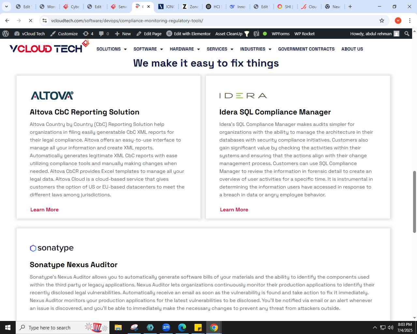Screen dimensions: 417x334
Task: Open the Howdy, abdul rehman account menu
Action: [x=375, y=34]
